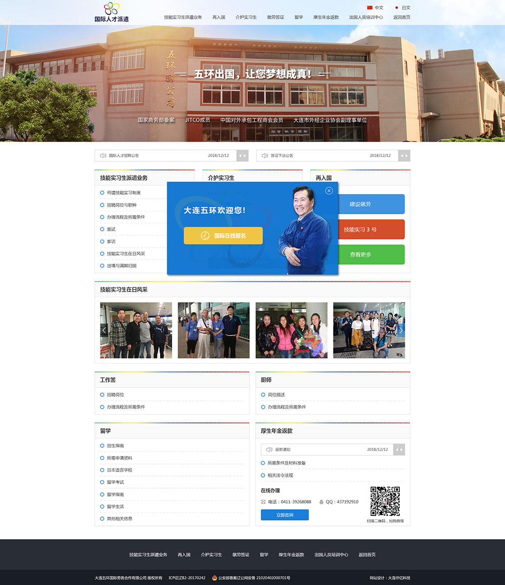Click the speaker icon beside 返款通知
The height and width of the screenshot is (585, 505).
pyautogui.click(x=269, y=449)
